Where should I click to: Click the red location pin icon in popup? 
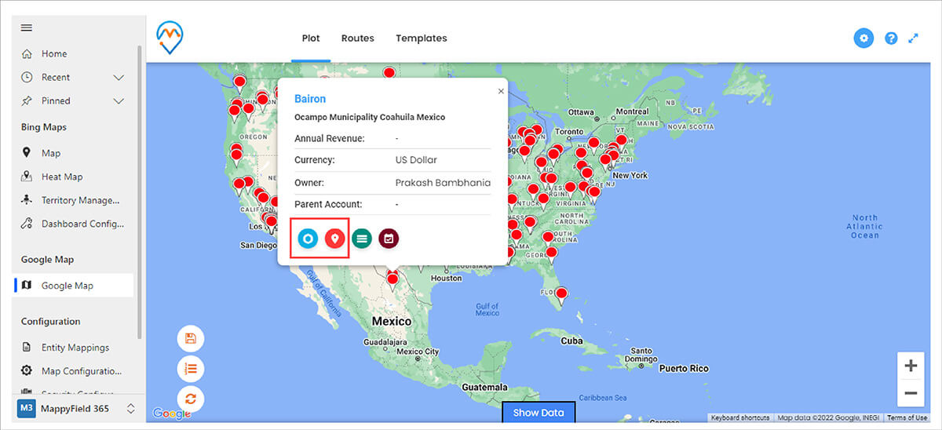[x=335, y=238]
